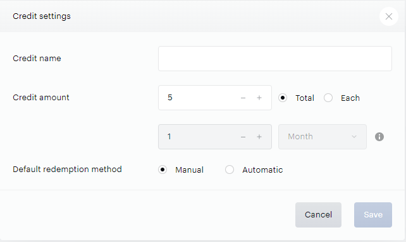Click the chevron arrow in Month dropdown
406x242 pixels.
pos(354,137)
